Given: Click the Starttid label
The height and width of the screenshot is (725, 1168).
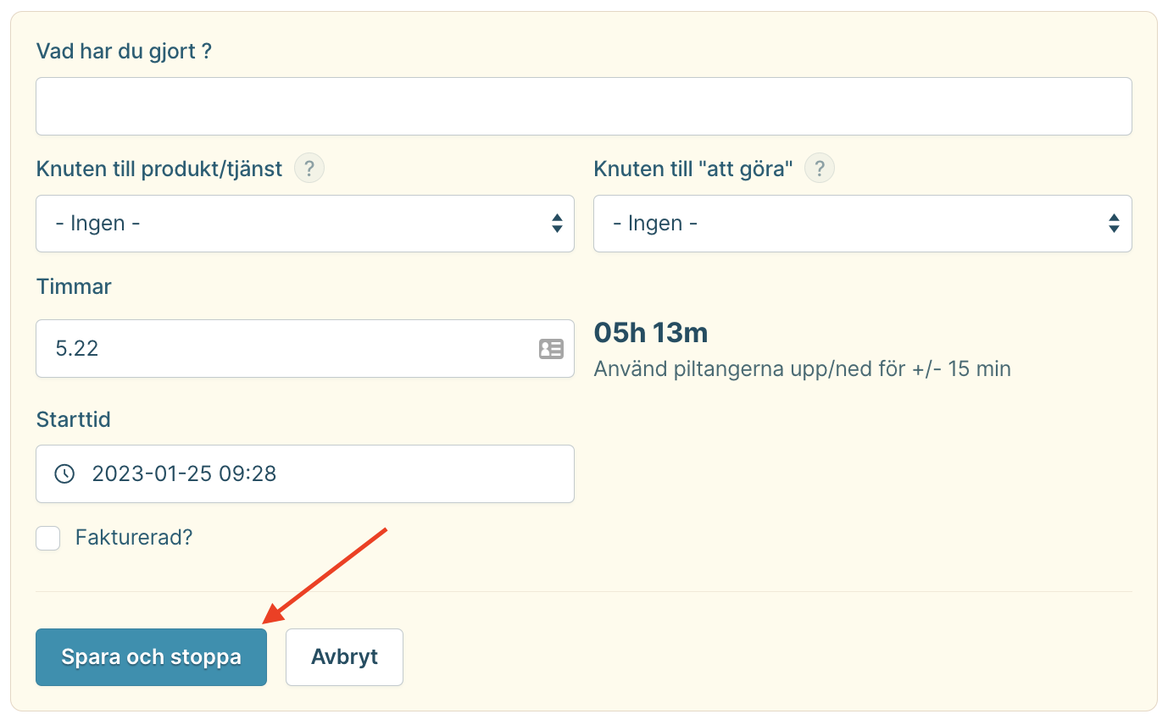Looking at the screenshot, I should [x=74, y=419].
